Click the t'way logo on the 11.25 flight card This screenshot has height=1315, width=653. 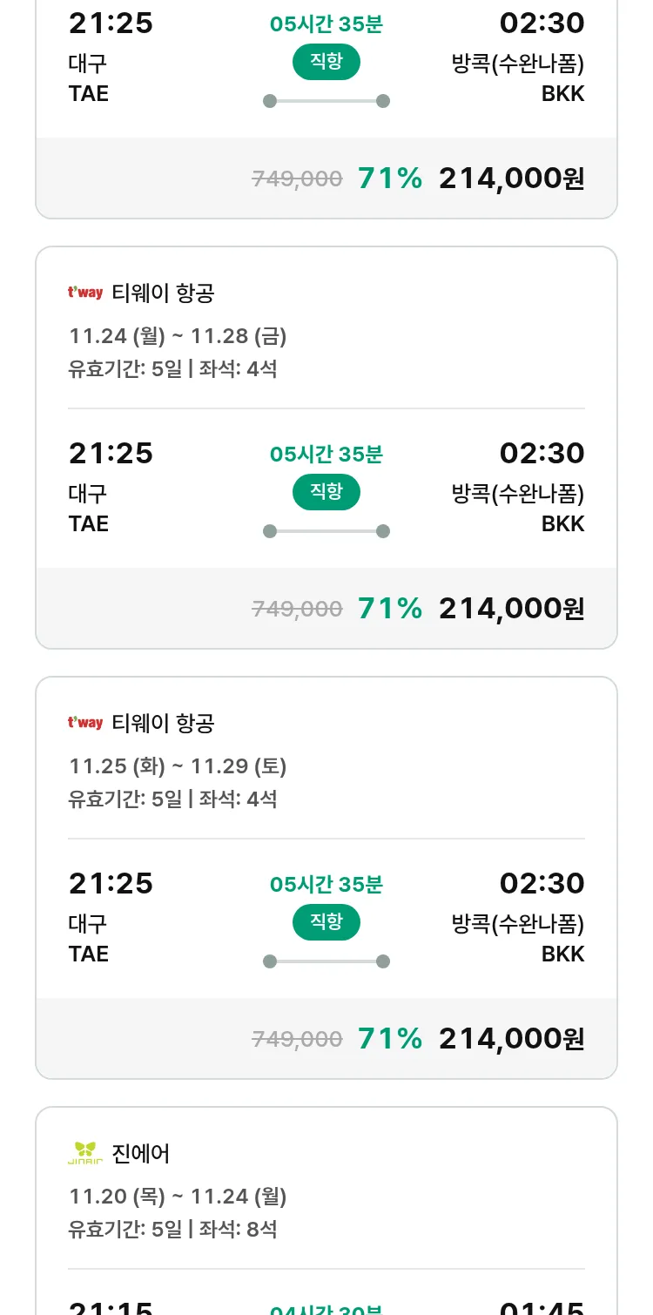click(85, 723)
